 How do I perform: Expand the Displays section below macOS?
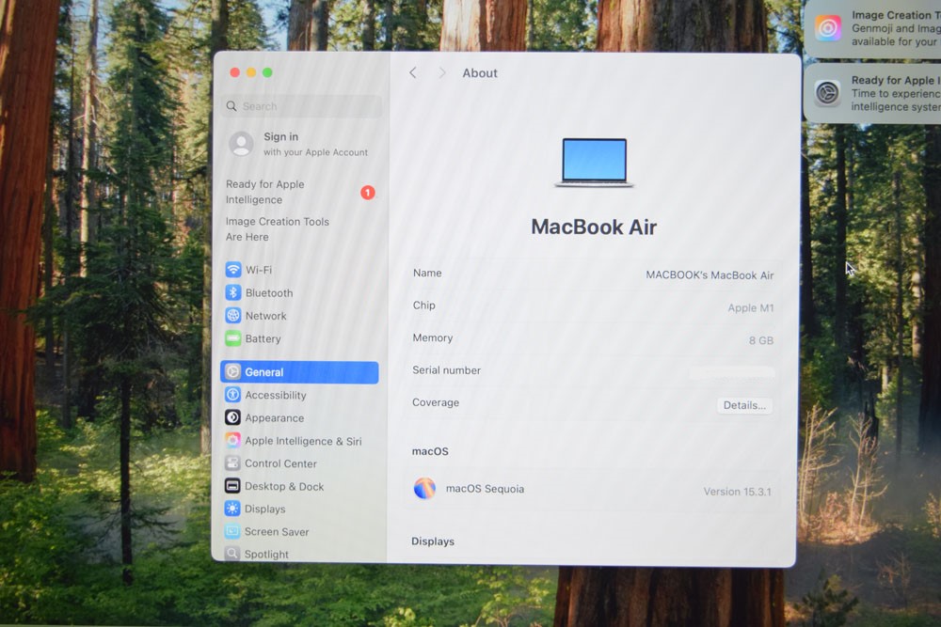pyautogui.click(x=433, y=541)
